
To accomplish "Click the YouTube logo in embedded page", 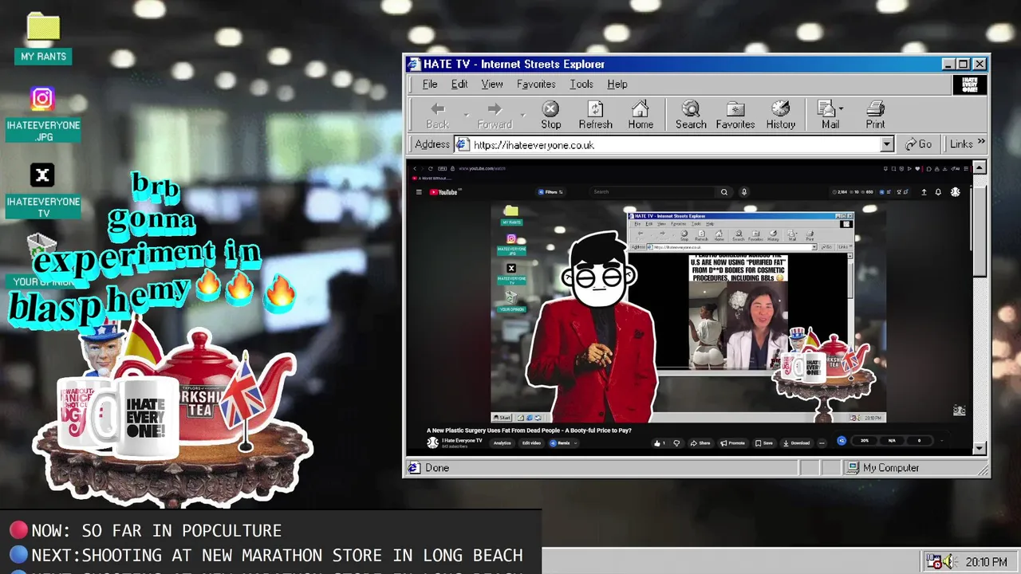I will [x=443, y=192].
